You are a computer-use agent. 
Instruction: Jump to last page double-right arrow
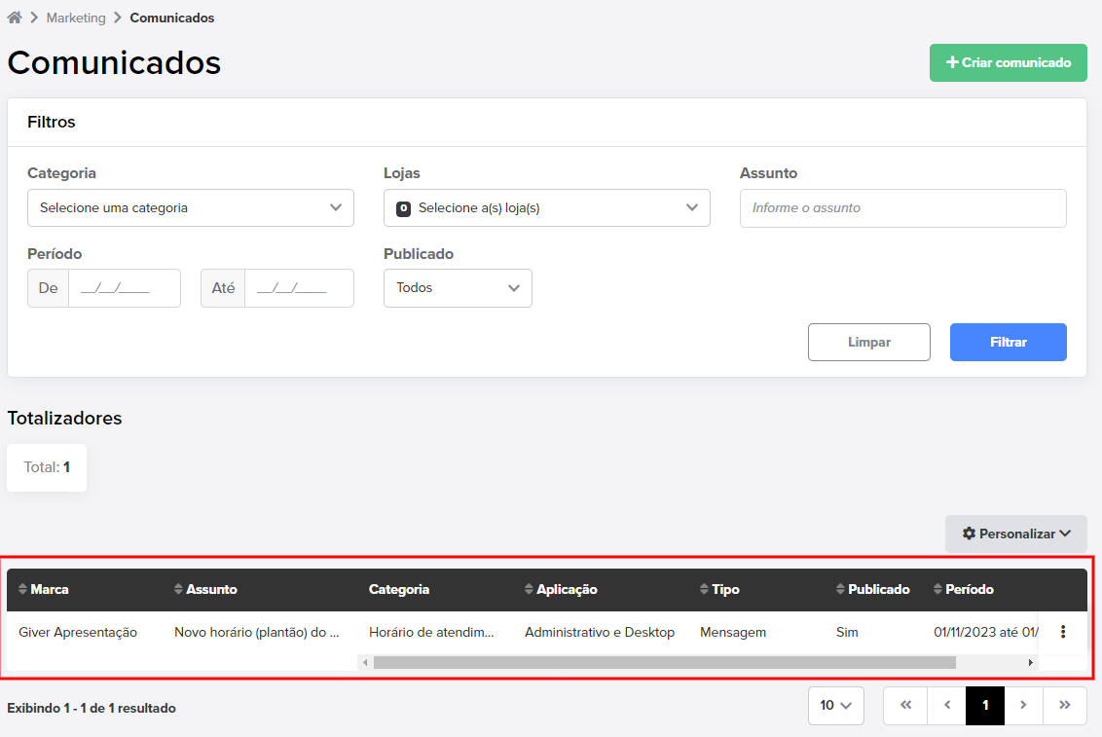[1065, 706]
